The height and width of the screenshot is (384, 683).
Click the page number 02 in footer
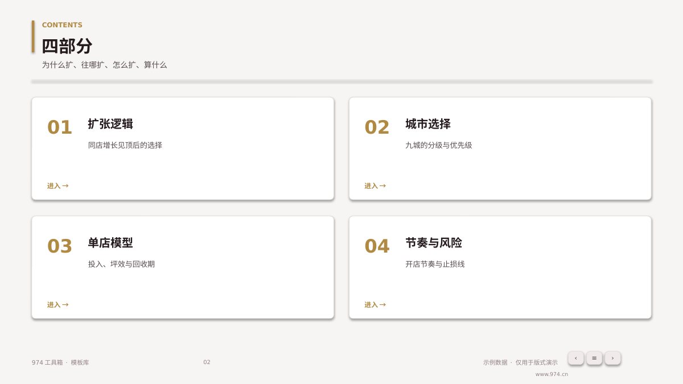[207, 362]
